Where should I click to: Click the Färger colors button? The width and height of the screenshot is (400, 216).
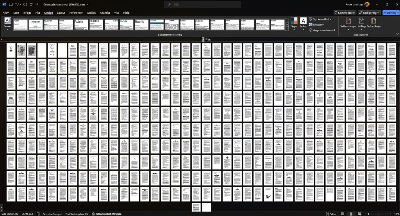click(x=294, y=23)
